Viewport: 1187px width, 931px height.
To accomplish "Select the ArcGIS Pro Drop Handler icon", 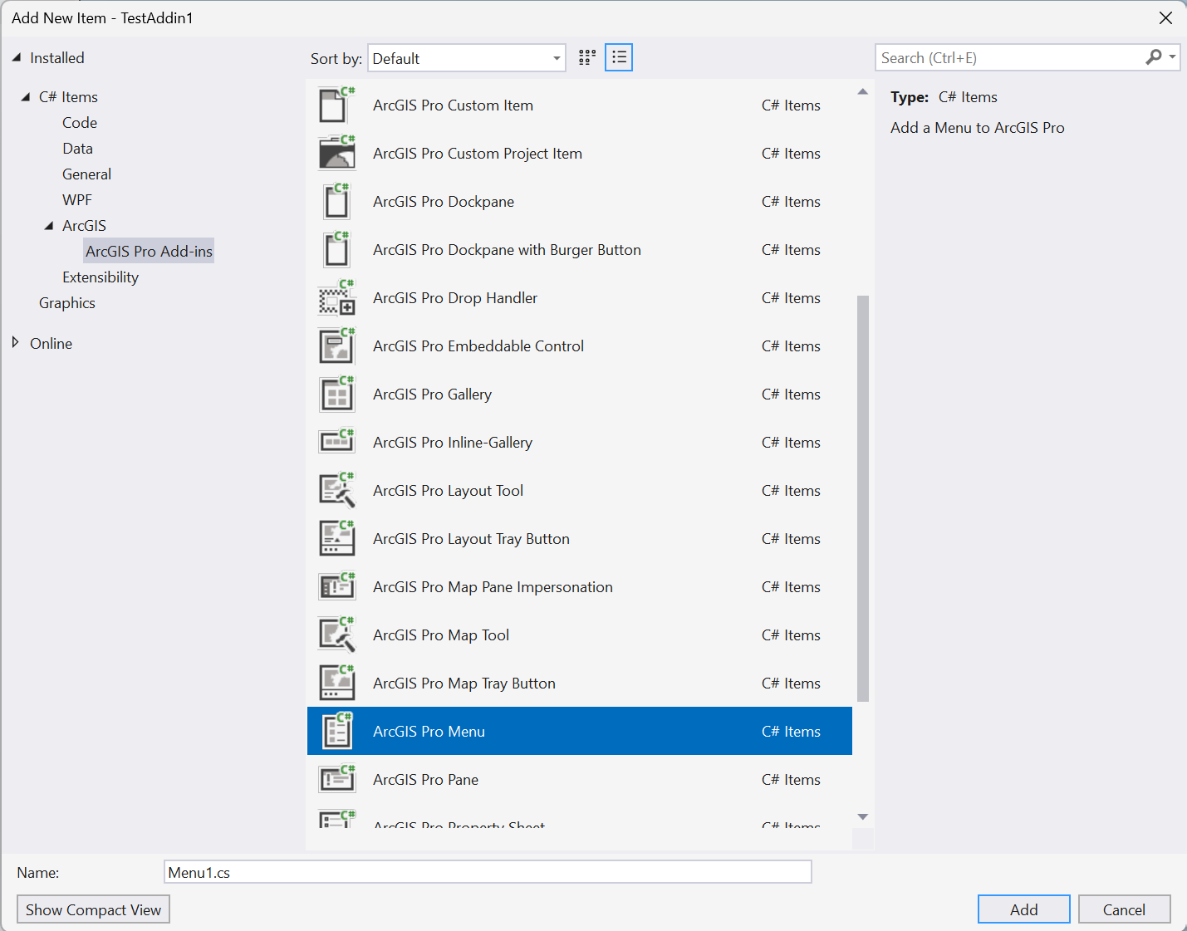I will click(x=336, y=297).
